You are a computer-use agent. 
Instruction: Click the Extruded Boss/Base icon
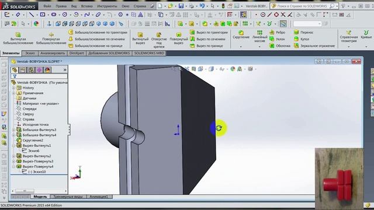point(18,35)
